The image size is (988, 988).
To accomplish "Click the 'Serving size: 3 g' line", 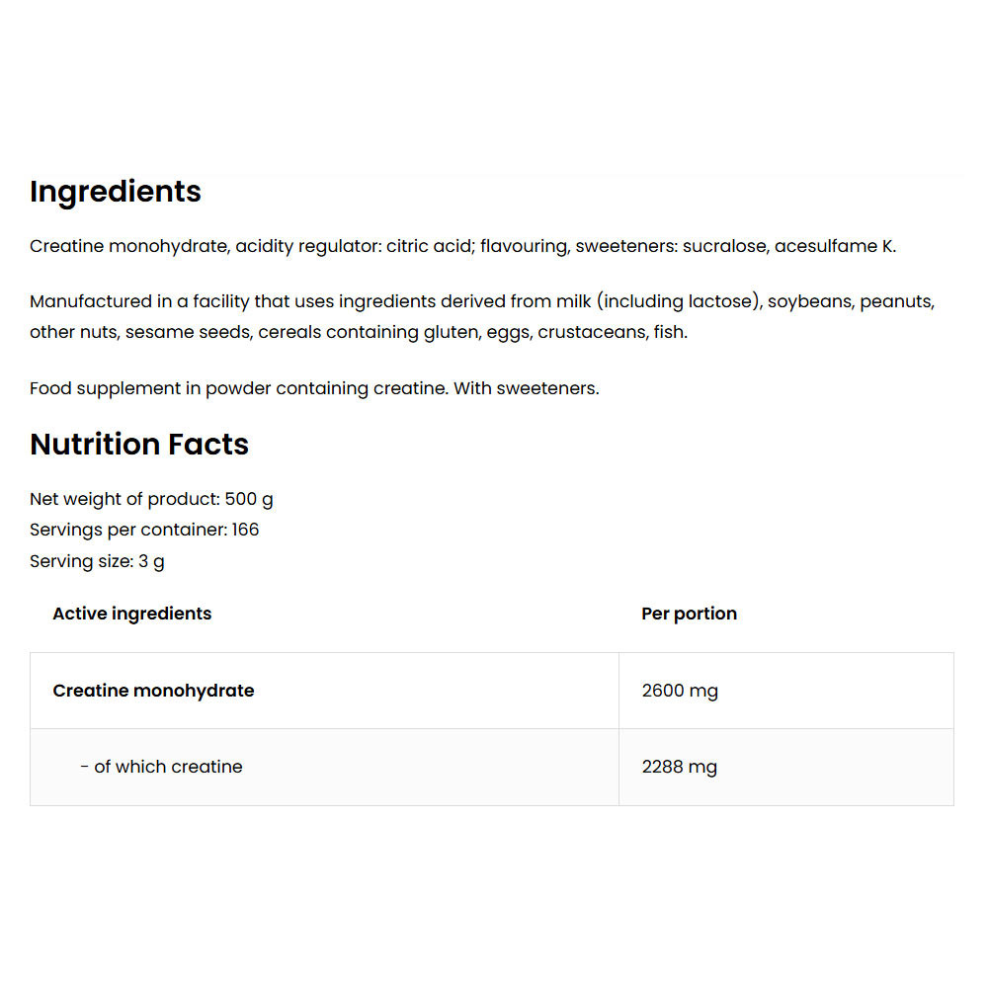I will pyautogui.click(x=97, y=561).
